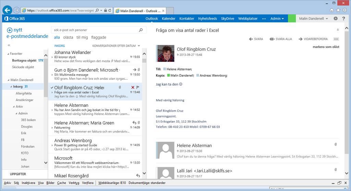This screenshot has width=351, height=191.
Task: Open more actions ellipsis in reading pane
Action: click(336, 39)
